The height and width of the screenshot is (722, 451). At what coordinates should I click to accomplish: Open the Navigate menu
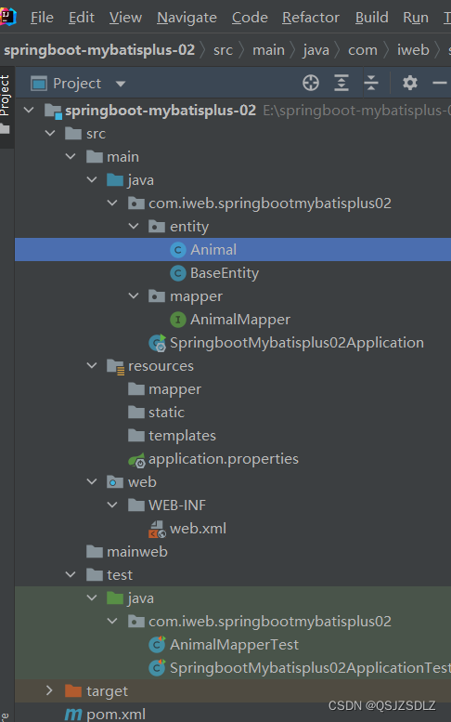click(187, 18)
